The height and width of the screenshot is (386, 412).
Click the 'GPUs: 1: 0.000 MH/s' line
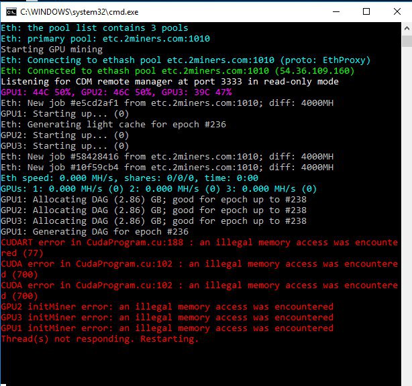click(x=159, y=189)
